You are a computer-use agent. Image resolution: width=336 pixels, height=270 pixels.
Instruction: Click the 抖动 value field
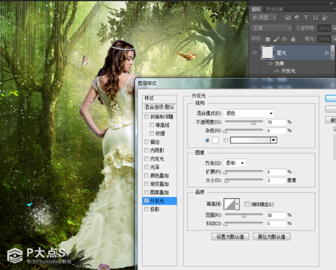[x=276, y=224]
